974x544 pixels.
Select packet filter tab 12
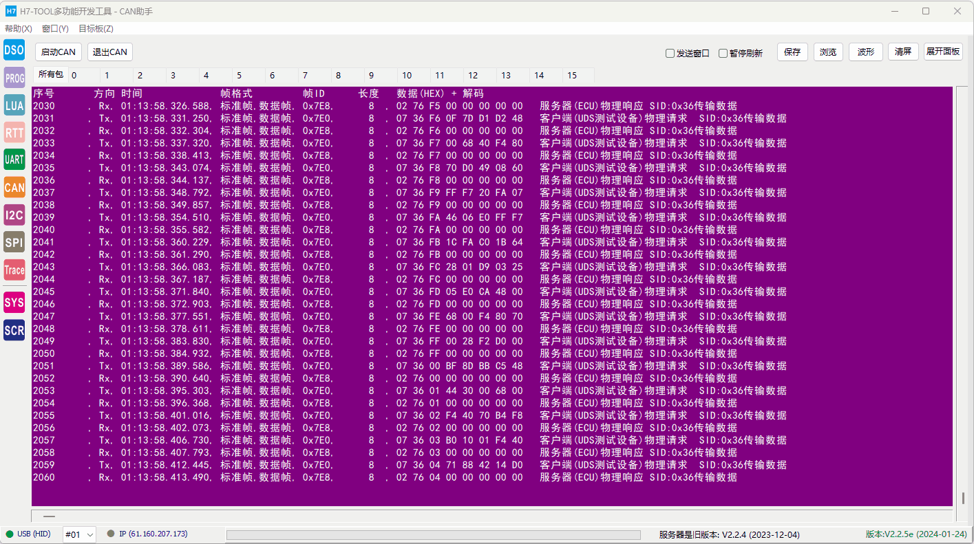tap(480, 75)
